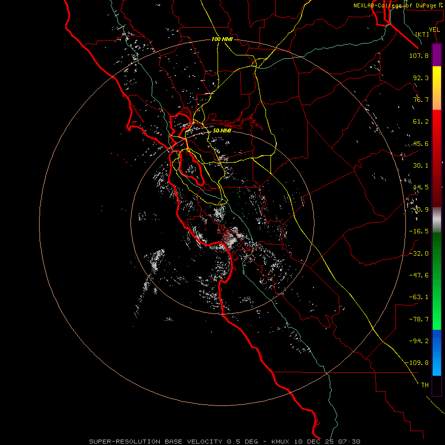Click the TH threshold label
The image size is (445, 445).
click(425, 385)
